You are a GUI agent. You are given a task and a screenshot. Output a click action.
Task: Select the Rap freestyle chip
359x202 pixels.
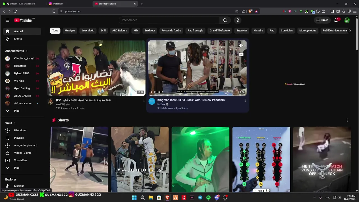pyautogui.click(x=195, y=31)
